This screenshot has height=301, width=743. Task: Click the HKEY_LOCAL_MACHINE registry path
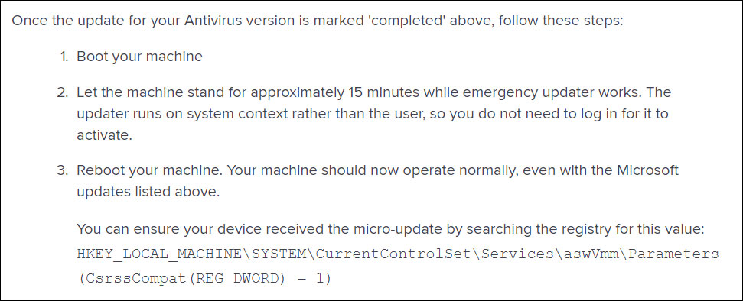point(398,254)
